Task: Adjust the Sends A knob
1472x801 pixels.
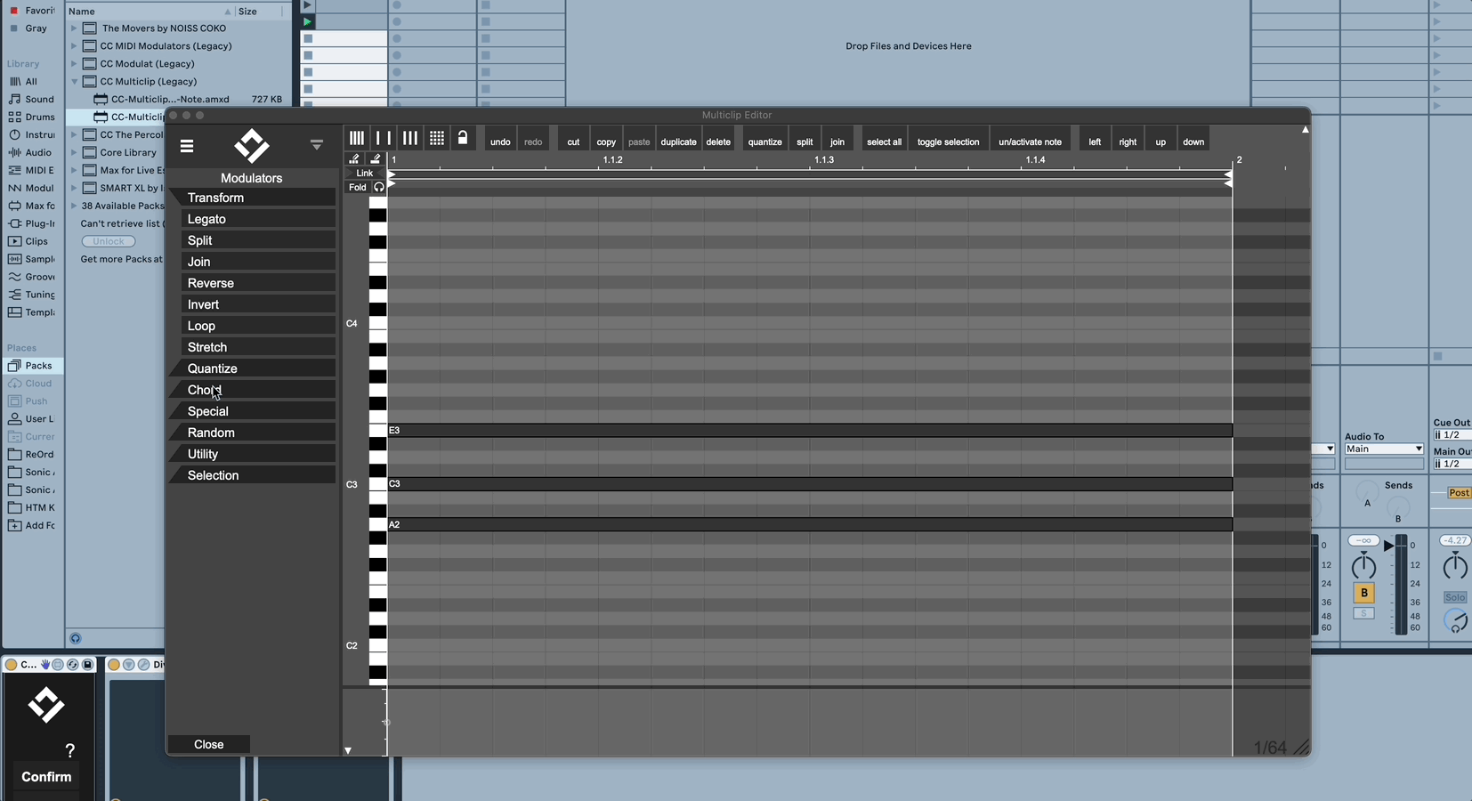Action: click(x=1367, y=490)
